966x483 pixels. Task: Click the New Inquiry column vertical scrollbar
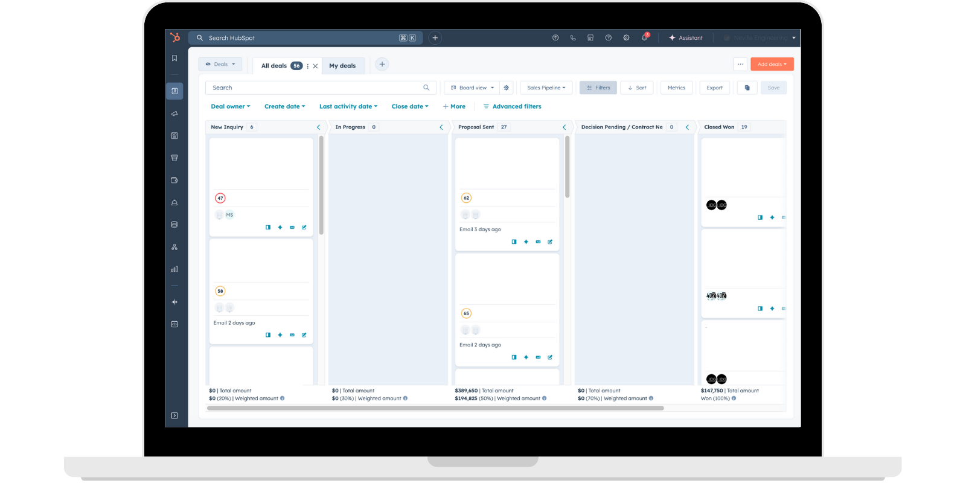point(321,185)
